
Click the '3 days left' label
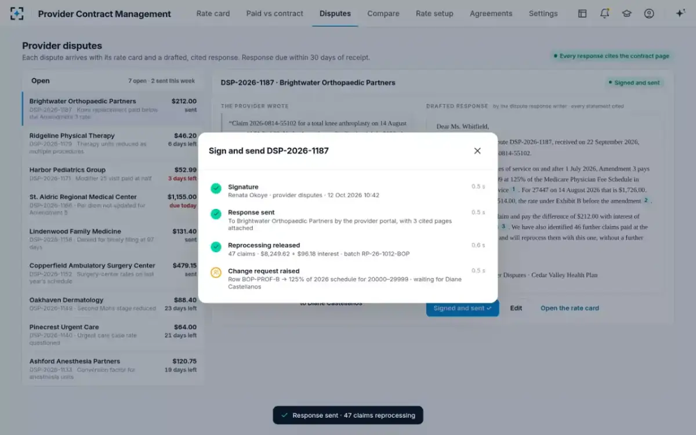point(182,179)
